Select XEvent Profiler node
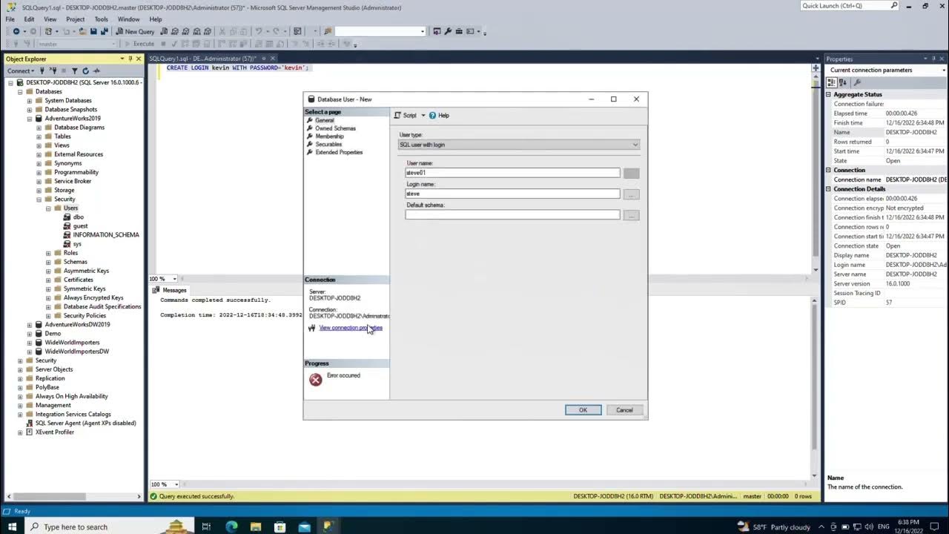Viewport: 949px width, 534px height. 55,432
